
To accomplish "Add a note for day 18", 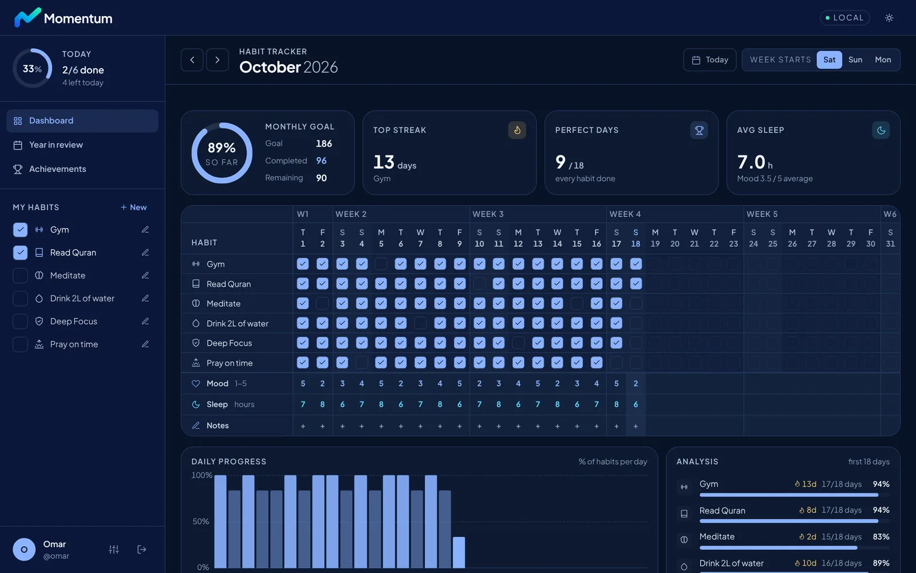I will click(635, 426).
